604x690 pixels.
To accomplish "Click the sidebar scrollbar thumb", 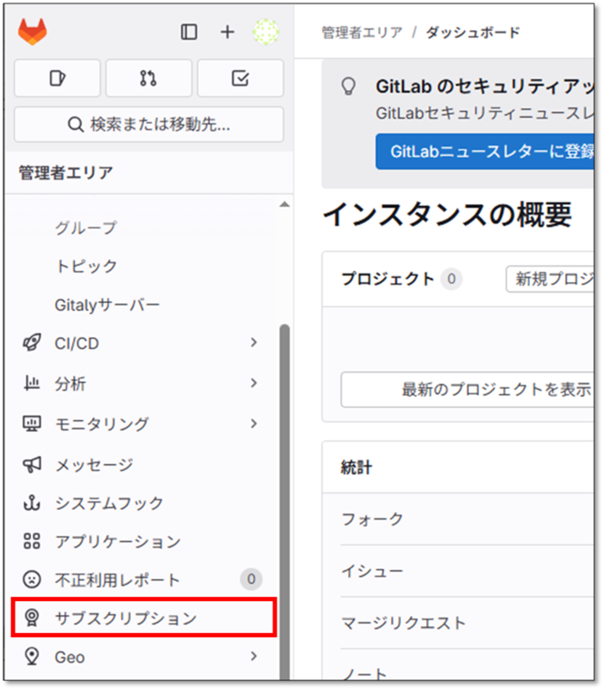I will pyautogui.click(x=285, y=502).
